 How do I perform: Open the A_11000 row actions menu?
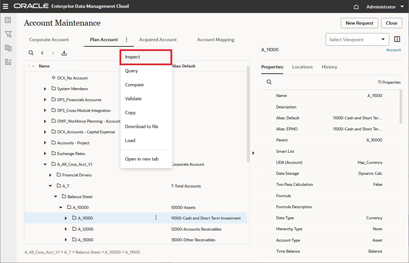tap(156, 218)
